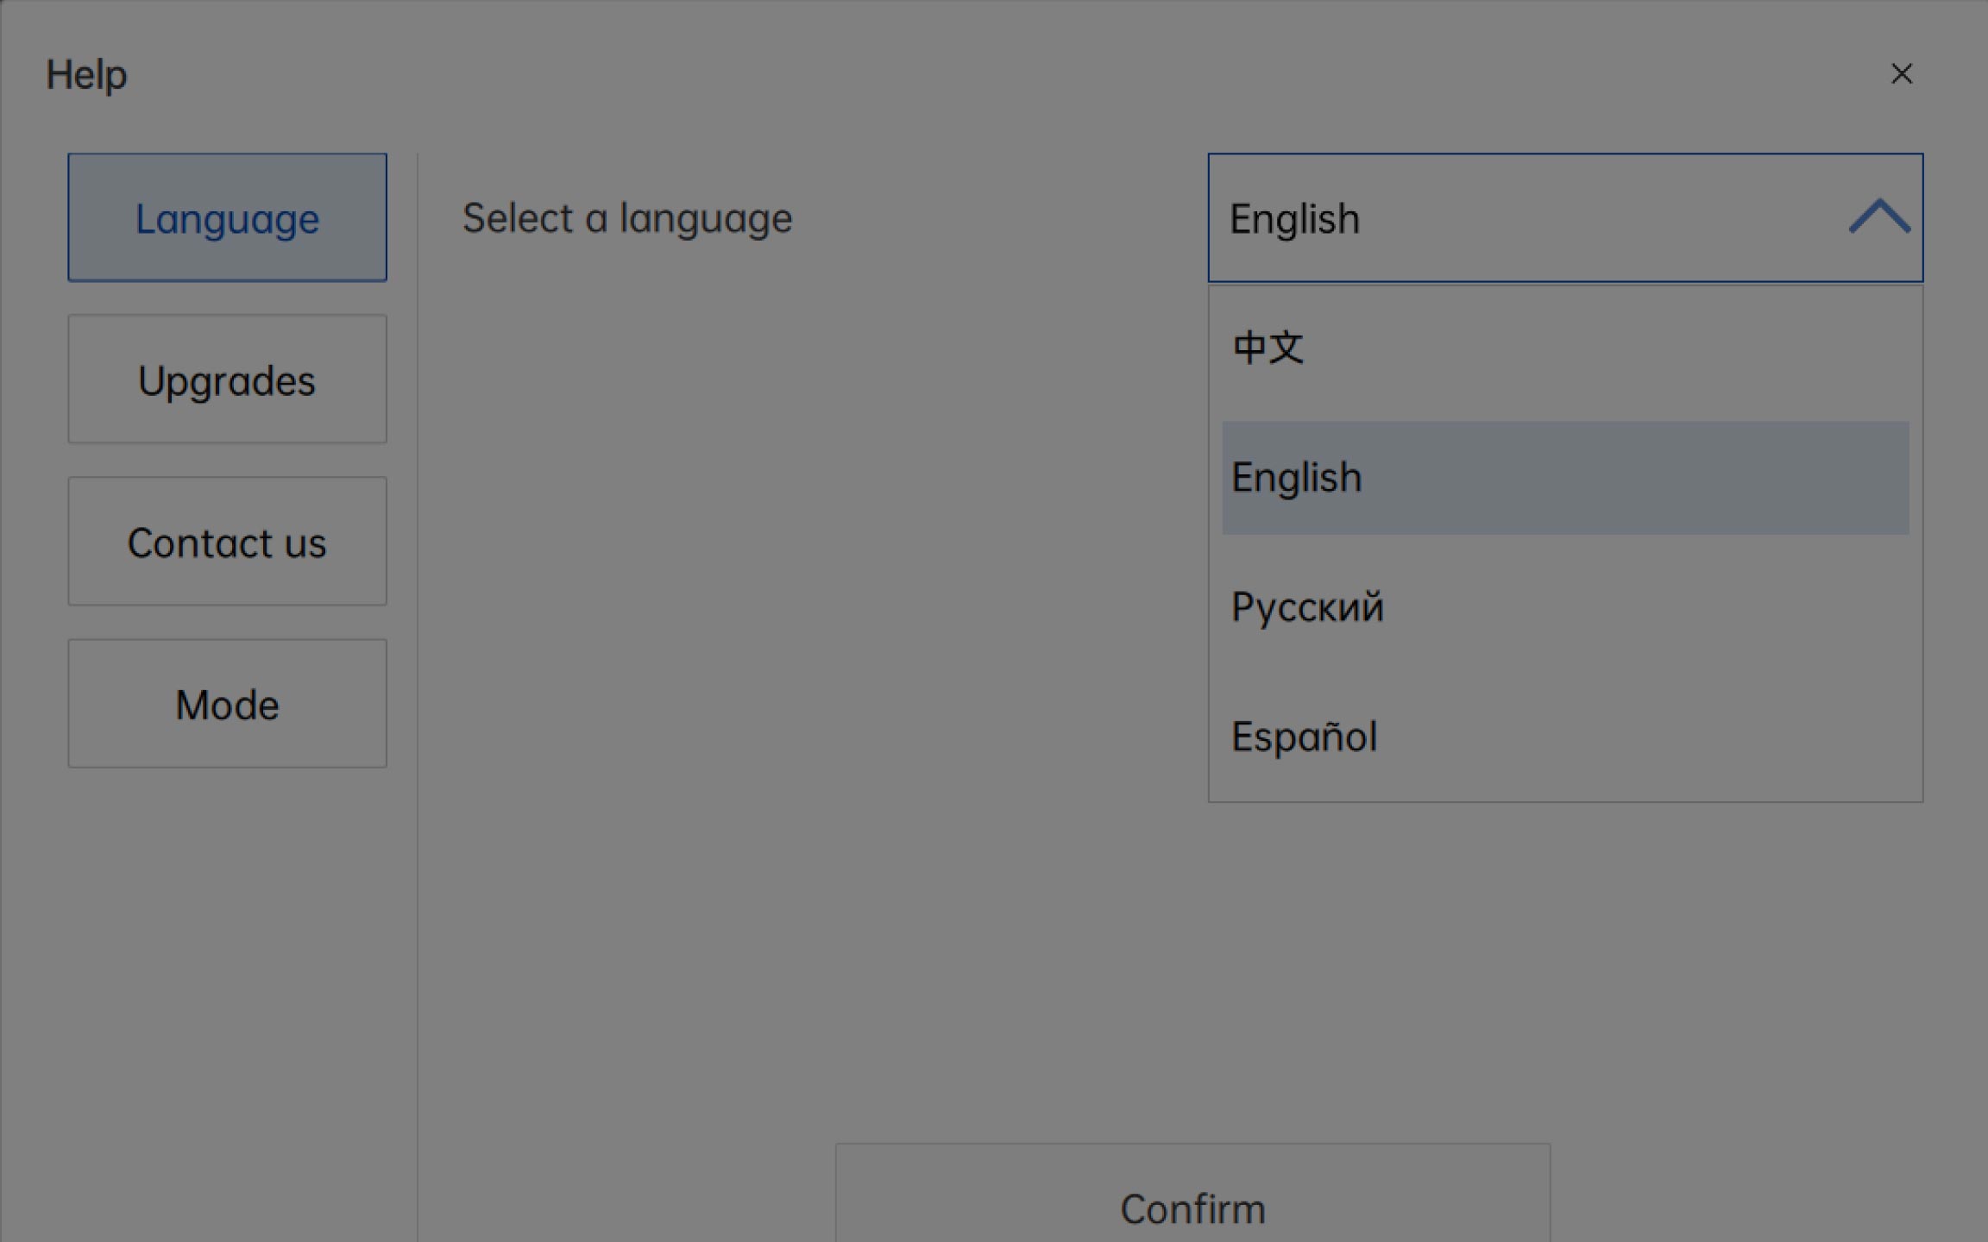Select Español from the language options
The image size is (1988, 1242).
[x=1565, y=737]
